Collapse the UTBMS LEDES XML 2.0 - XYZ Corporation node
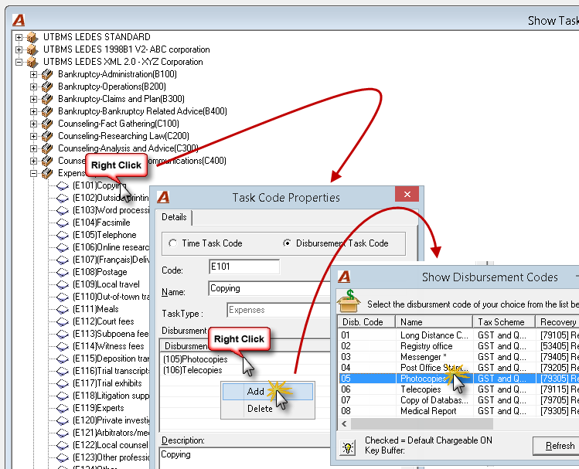Image resolution: width=579 pixels, height=469 pixels. pyautogui.click(x=19, y=62)
